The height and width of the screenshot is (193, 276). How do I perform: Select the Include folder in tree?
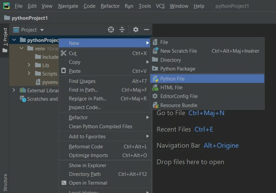click(x=50, y=57)
